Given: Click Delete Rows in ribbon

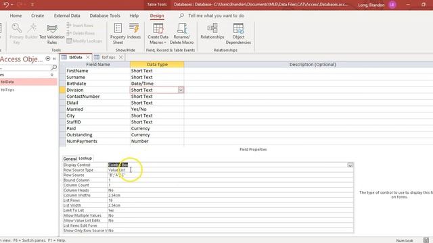Looking at the screenshot, I should pyautogui.click(x=81, y=33).
